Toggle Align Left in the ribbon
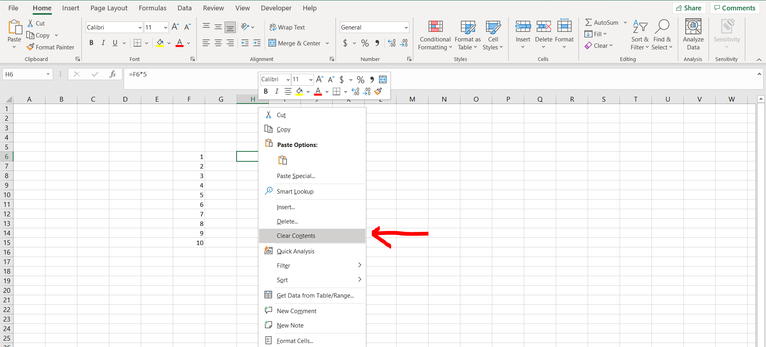The image size is (766, 347). (x=206, y=43)
